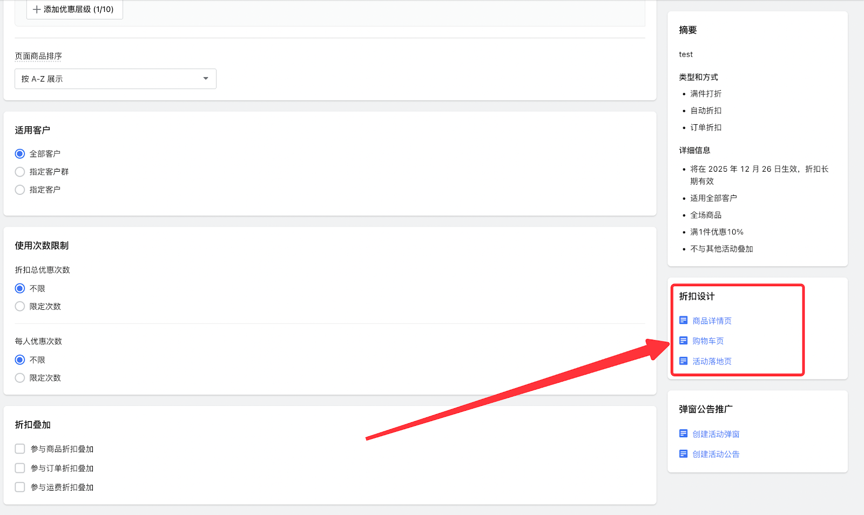Screen dimensions: 864x515
Task: Open the 活动落地页 design link
Action: [712, 362]
